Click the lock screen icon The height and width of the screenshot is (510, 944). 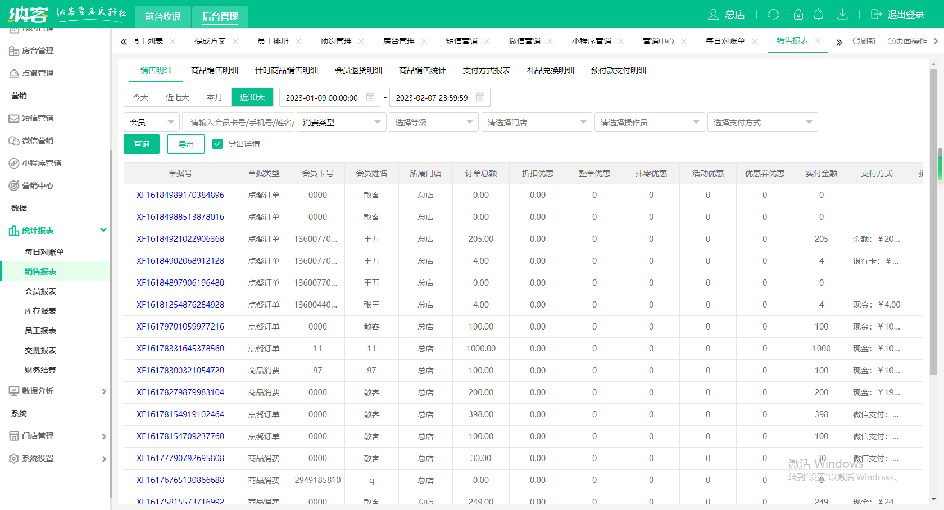coord(798,15)
